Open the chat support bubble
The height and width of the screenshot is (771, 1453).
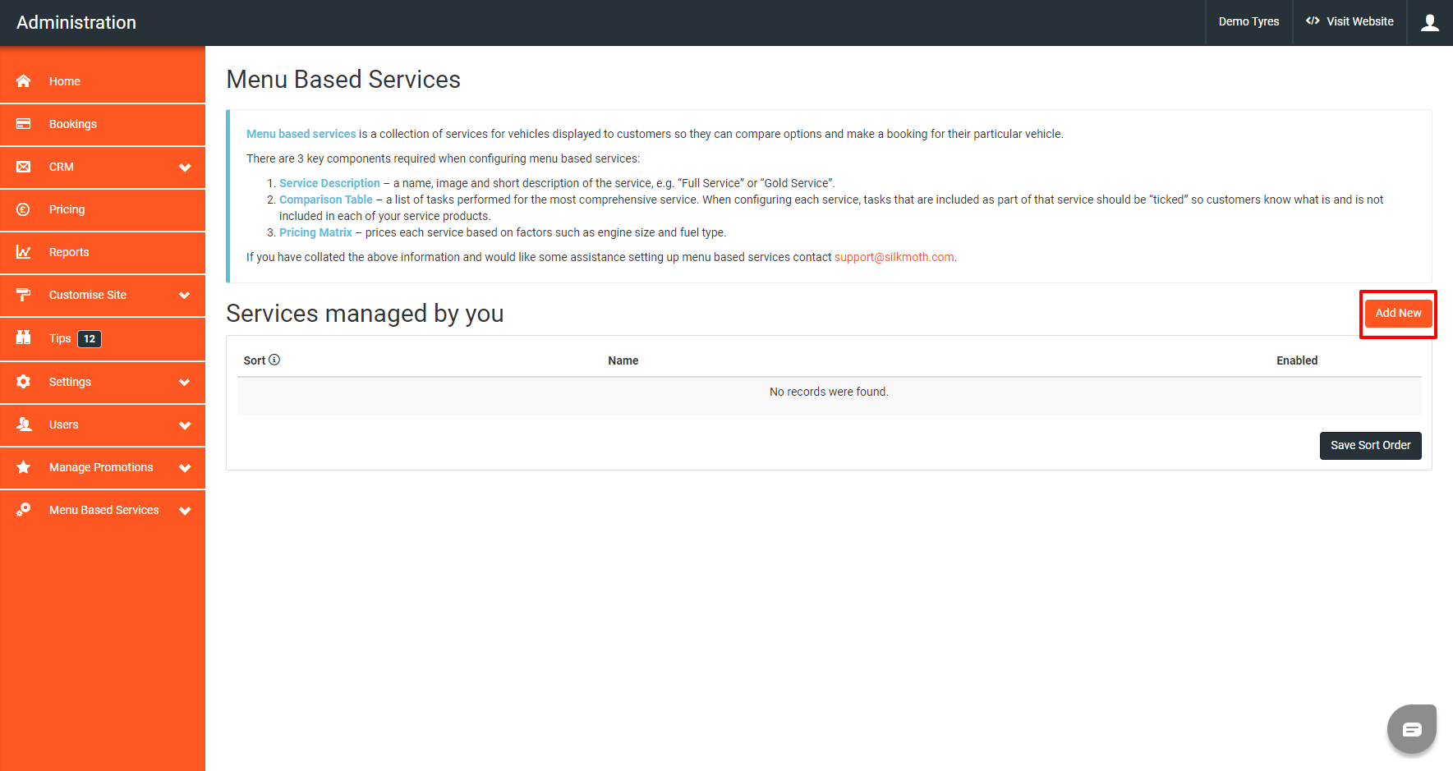[1412, 729]
